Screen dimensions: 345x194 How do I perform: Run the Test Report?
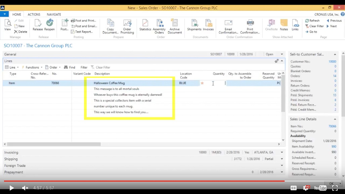click(82, 32)
